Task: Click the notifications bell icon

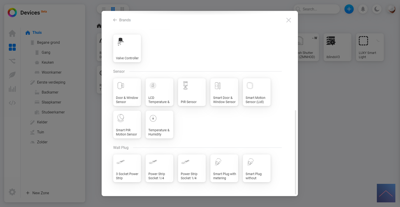Action: (x=363, y=9)
